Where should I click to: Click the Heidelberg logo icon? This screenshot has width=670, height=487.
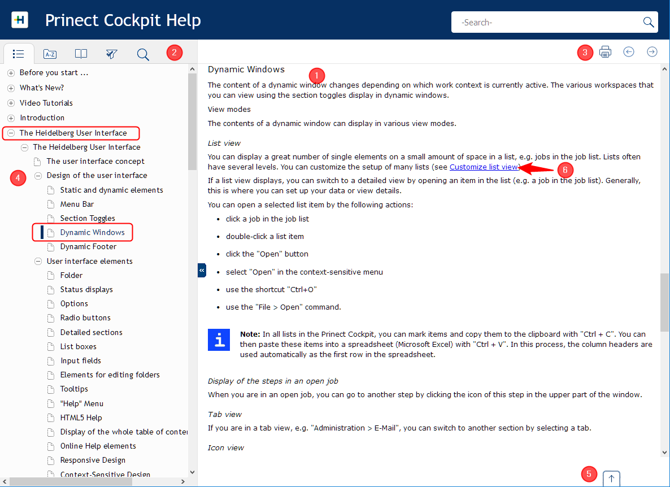point(20,20)
